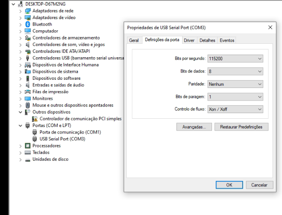The height and width of the screenshot is (215, 282).
Task: Open the Paridade dropdown
Action: point(235,83)
